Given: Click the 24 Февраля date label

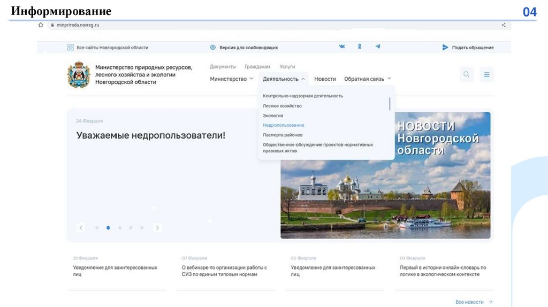Looking at the screenshot, I should (89, 121).
